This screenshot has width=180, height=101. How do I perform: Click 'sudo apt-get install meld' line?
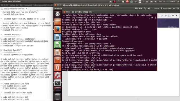15,99
